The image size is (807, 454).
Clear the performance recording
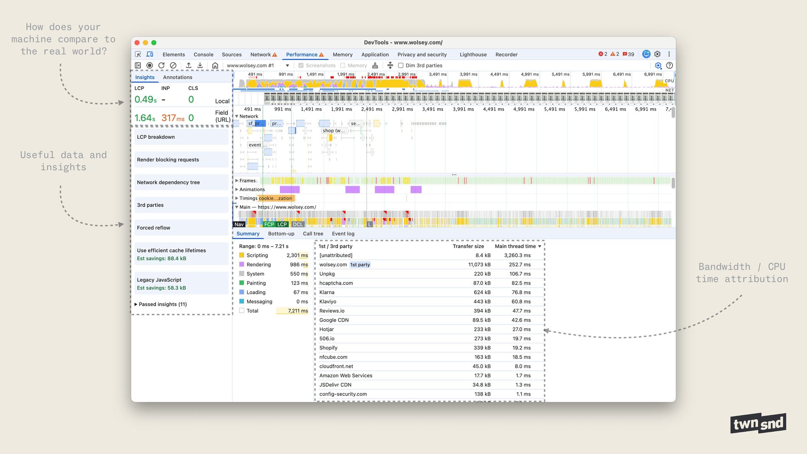[x=173, y=66]
